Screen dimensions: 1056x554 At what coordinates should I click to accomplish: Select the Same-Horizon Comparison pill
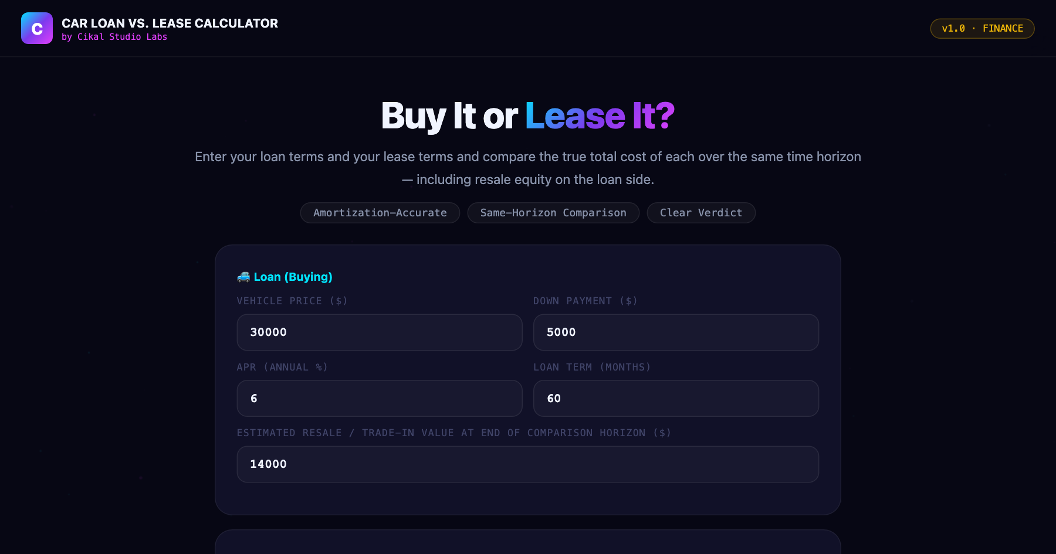553,213
